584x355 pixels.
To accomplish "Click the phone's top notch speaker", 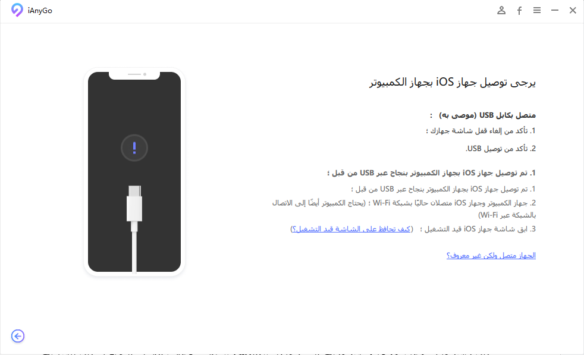I will click(x=134, y=74).
